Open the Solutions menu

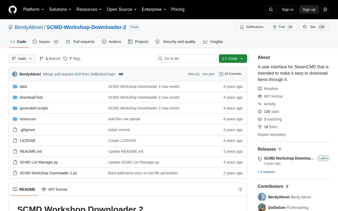click(60, 9)
